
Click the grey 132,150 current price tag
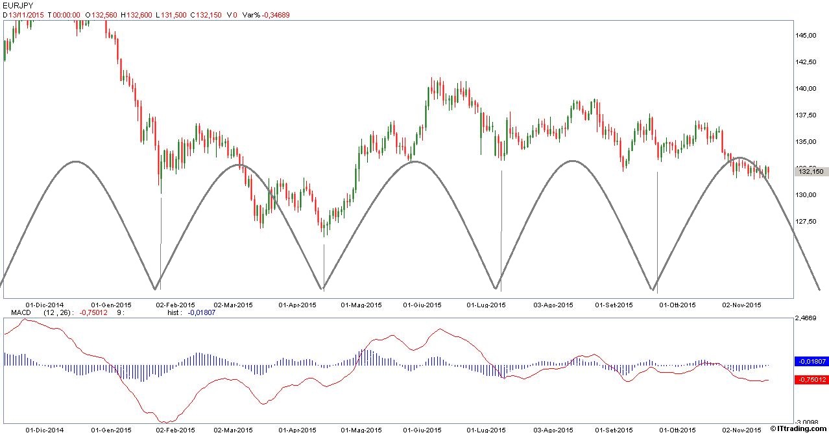pyautogui.click(x=811, y=171)
